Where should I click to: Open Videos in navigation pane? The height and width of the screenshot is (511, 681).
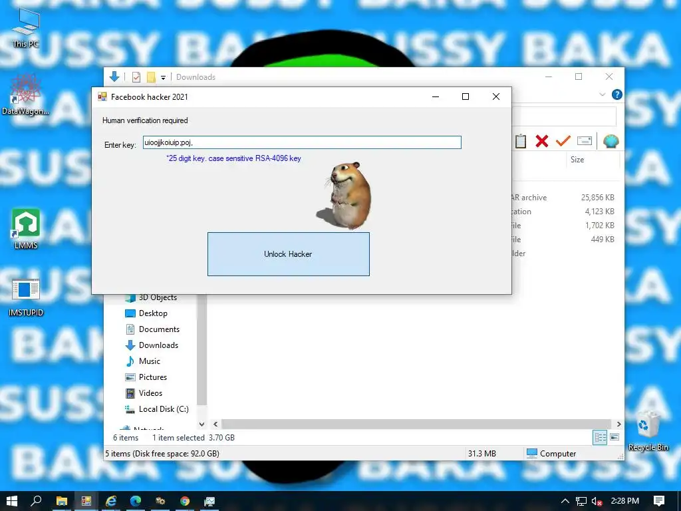(150, 393)
